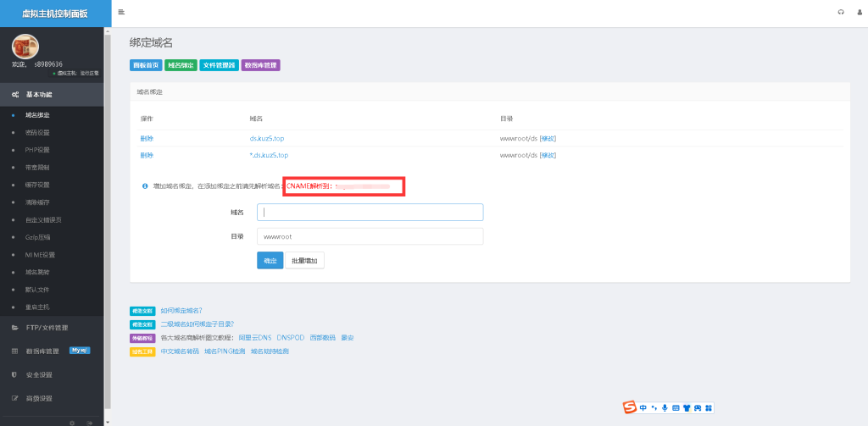Click 修改 for ds.kuz5.top directory
The width and height of the screenshot is (868, 426).
coord(548,138)
